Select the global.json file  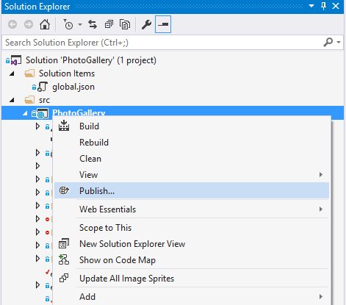pyautogui.click(x=73, y=87)
